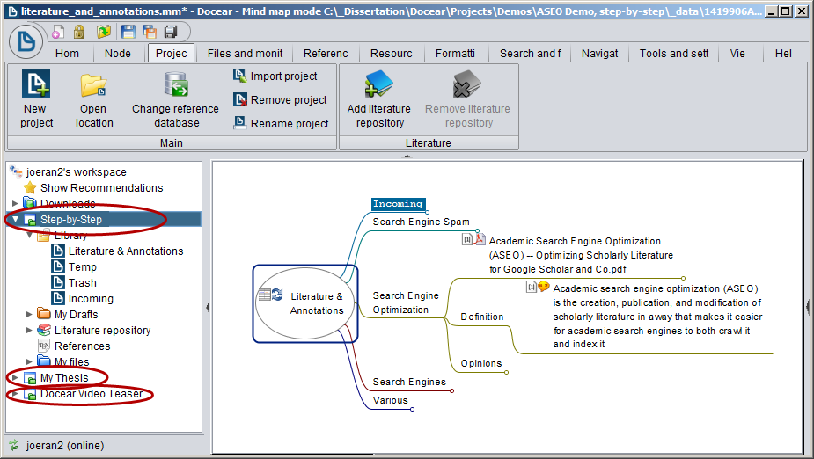Save the map with the blue floppy icon
Screen dimensions: 814x459
[128, 33]
